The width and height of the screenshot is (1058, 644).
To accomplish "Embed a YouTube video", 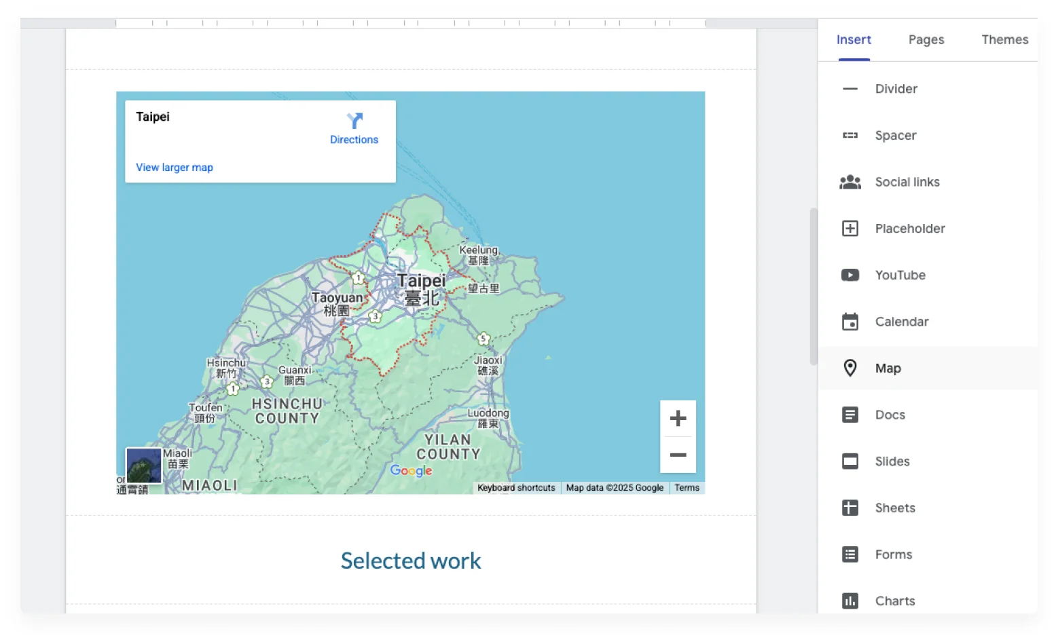I will click(x=928, y=275).
